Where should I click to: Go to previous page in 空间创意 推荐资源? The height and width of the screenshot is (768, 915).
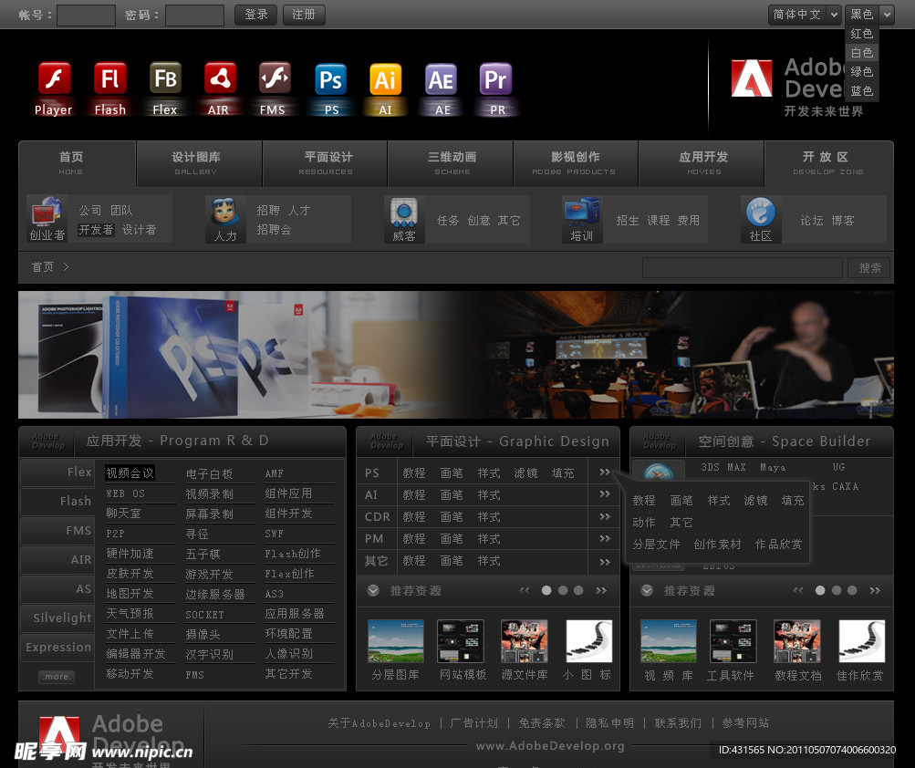(x=798, y=590)
